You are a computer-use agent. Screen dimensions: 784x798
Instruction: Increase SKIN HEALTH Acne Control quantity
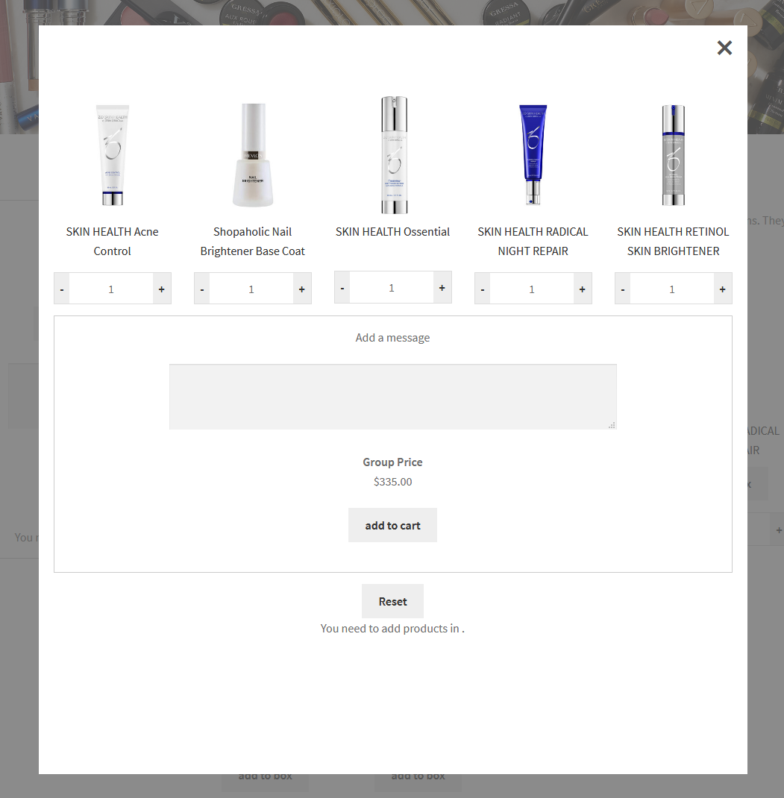click(x=162, y=289)
